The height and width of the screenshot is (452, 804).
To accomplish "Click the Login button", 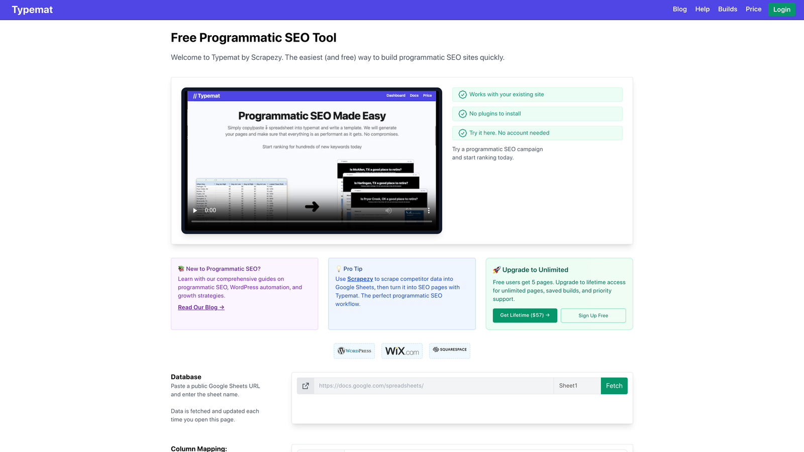I will tap(781, 10).
